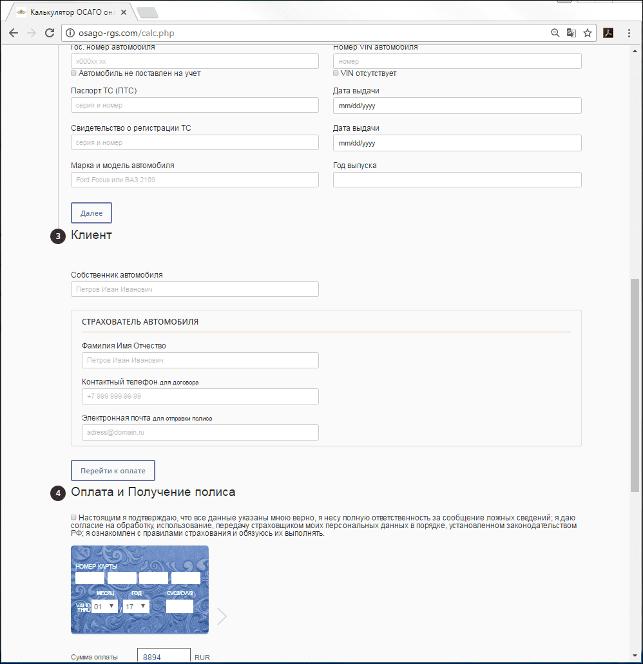Click the second card number box
This screenshot has width=643, height=664.
tap(122, 578)
